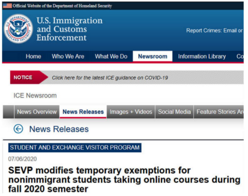Open the Information Library menu
Image resolution: width=248 pixels, height=196 pixels.
pyautogui.click(x=202, y=56)
